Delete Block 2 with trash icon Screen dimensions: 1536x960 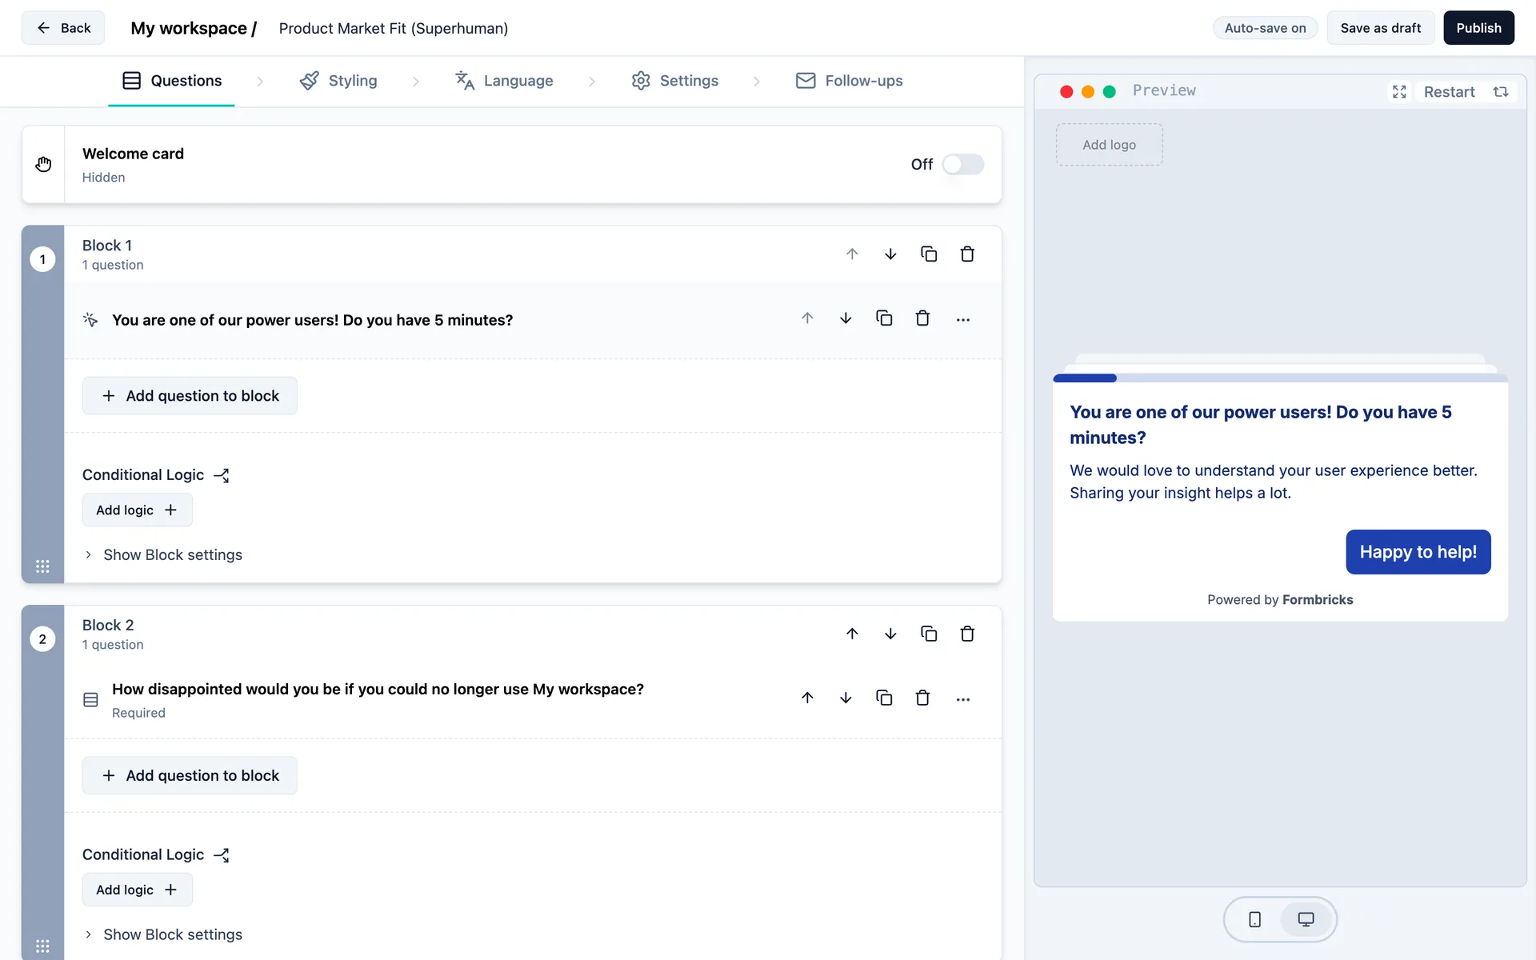pos(967,634)
